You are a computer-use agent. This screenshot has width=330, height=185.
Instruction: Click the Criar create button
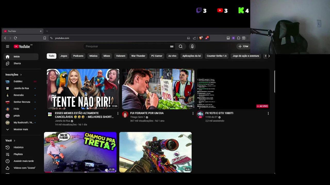pos(243,47)
